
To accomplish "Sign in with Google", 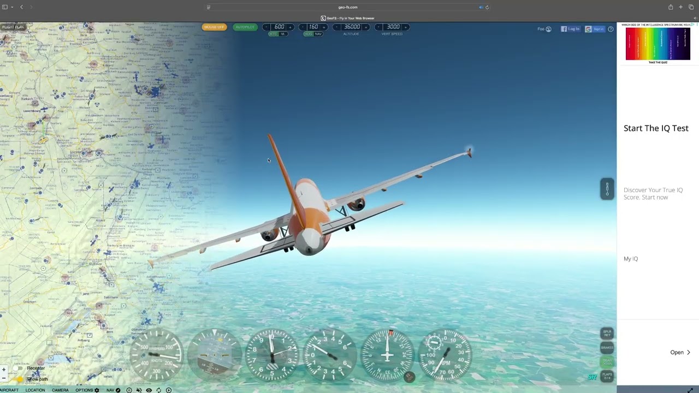I will pos(595,29).
